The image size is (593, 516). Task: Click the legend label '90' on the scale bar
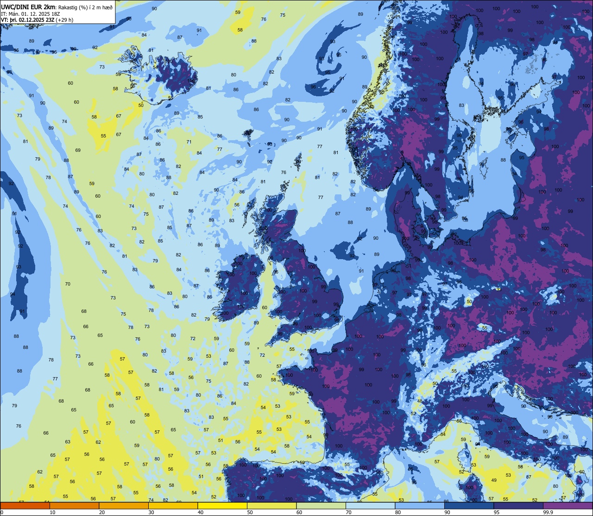tap(447, 512)
